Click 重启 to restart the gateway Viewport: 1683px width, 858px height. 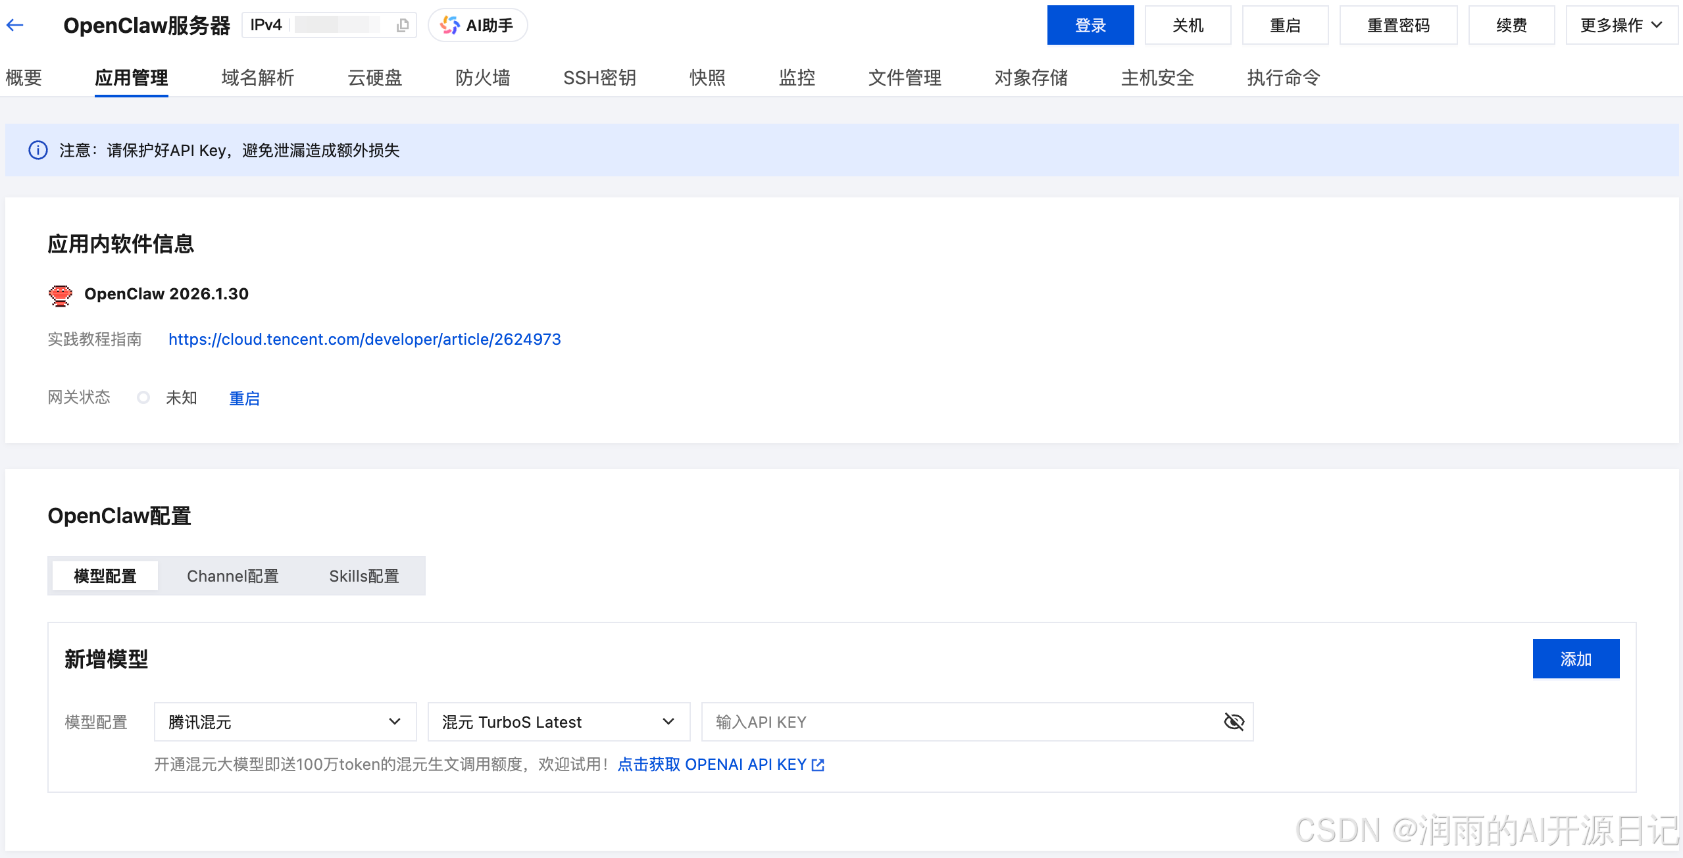click(x=243, y=397)
